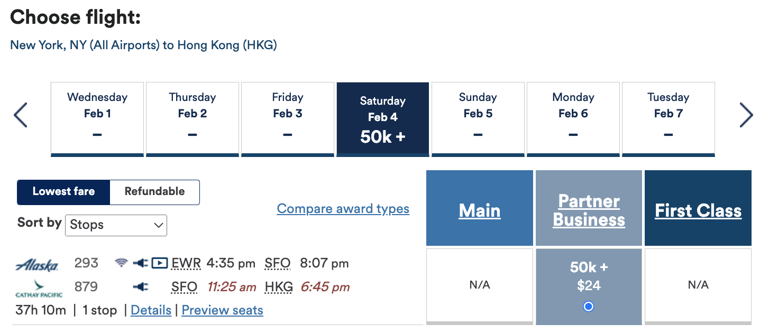The image size is (769, 333).
Task: Select the 50k + $24 Partner Business radio button
Action: pos(589,307)
